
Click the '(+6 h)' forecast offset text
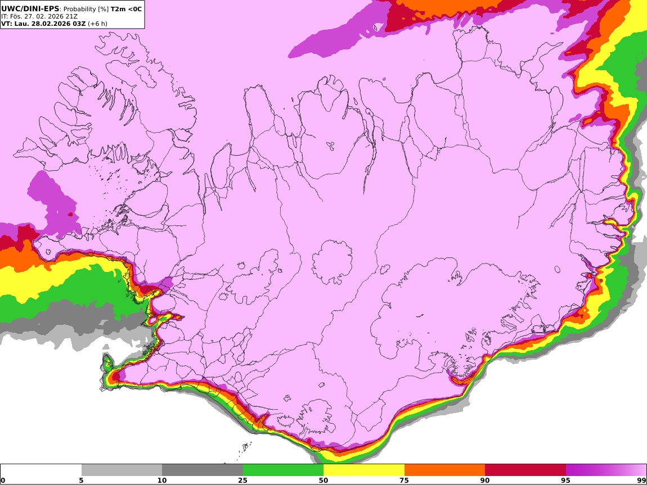coord(97,24)
